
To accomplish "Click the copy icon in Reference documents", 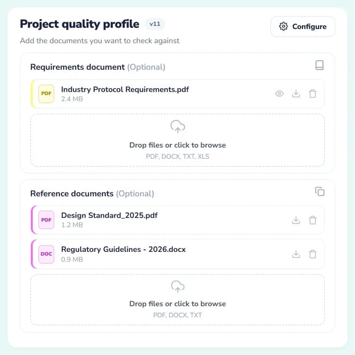I will (320, 191).
